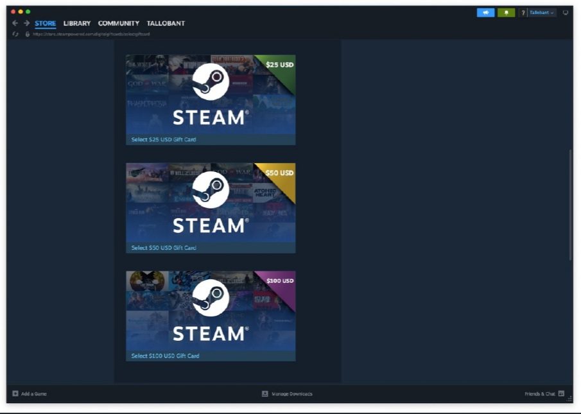Click the back navigation arrow
581x414 pixels.
click(x=14, y=23)
